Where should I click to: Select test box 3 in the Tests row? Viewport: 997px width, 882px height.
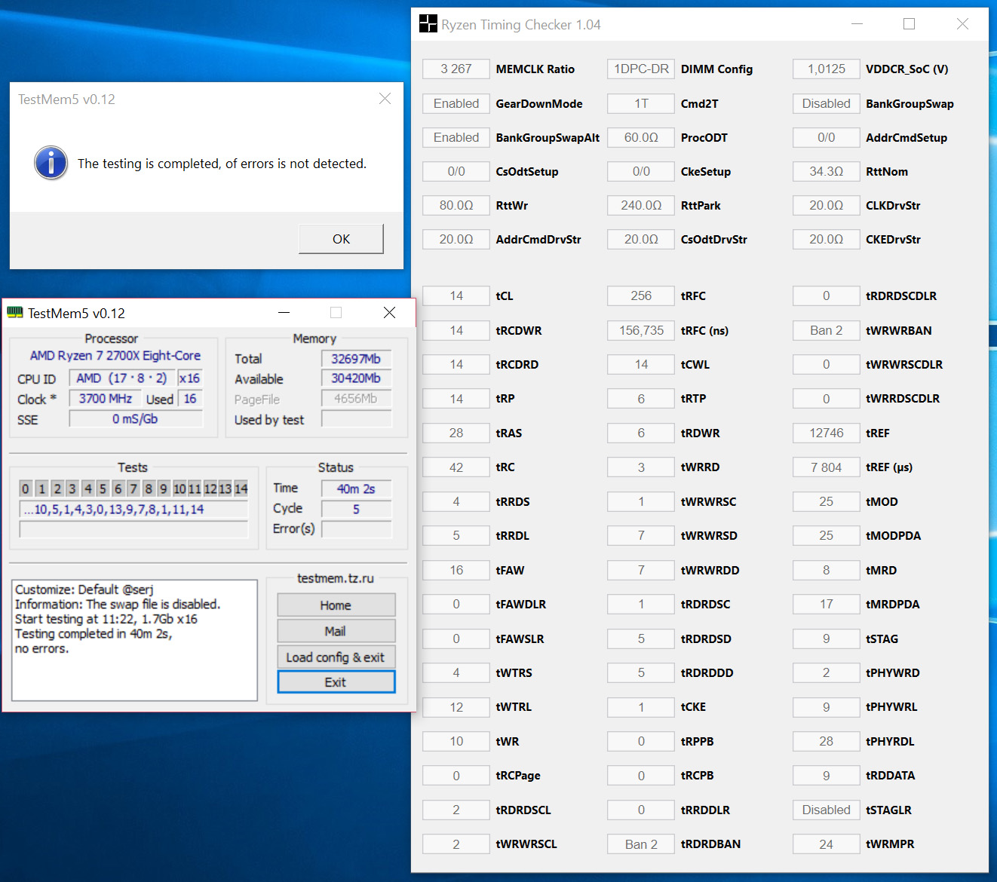(x=72, y=488)
